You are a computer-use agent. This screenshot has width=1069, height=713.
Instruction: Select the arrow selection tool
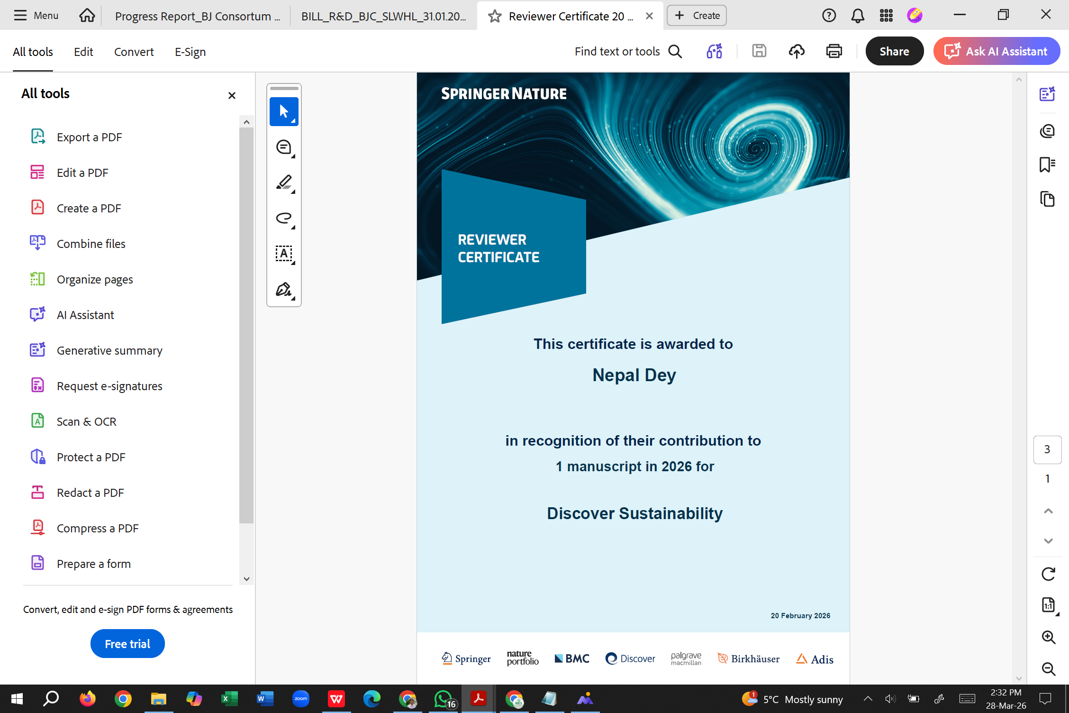(x=283, y=112)
